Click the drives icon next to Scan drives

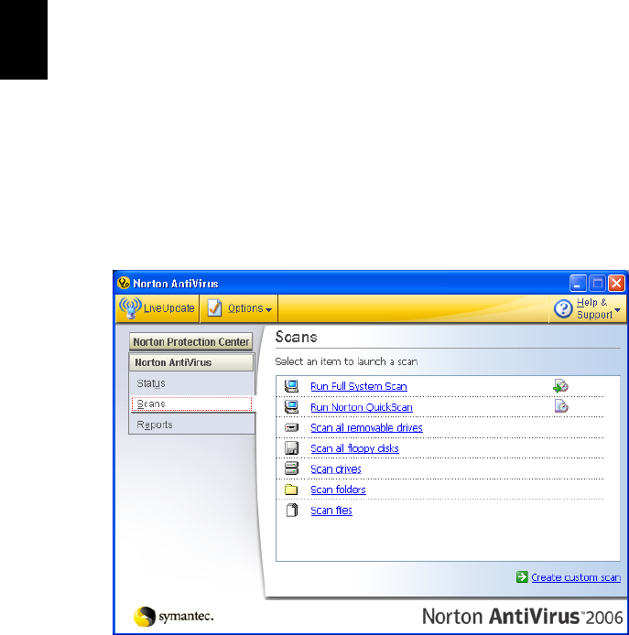point(291,468)
